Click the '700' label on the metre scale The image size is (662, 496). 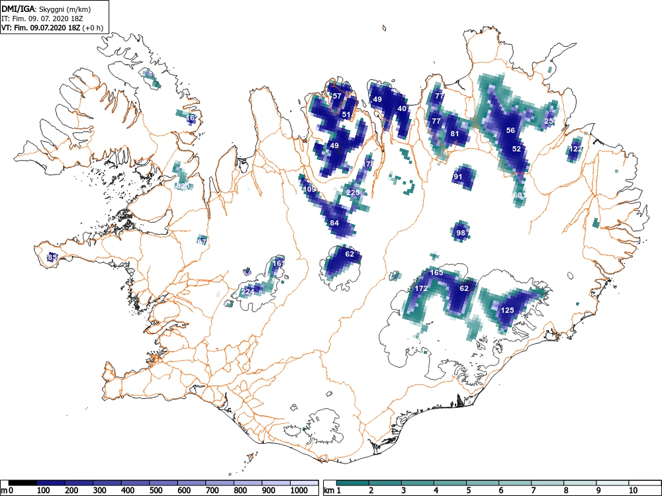pyautogui.click(x=213, y=490)
